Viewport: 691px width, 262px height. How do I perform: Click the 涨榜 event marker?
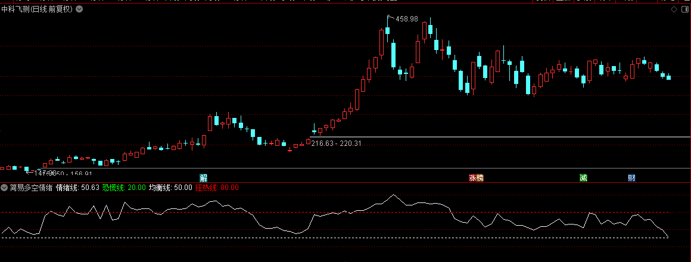pos(476,178)
